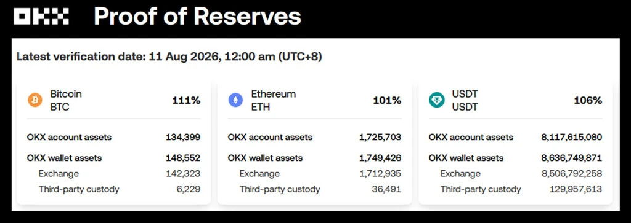This screenshot has width=631, height=223.
Task: Open the Bitcoin BTC card title
Action: point(66,100)
